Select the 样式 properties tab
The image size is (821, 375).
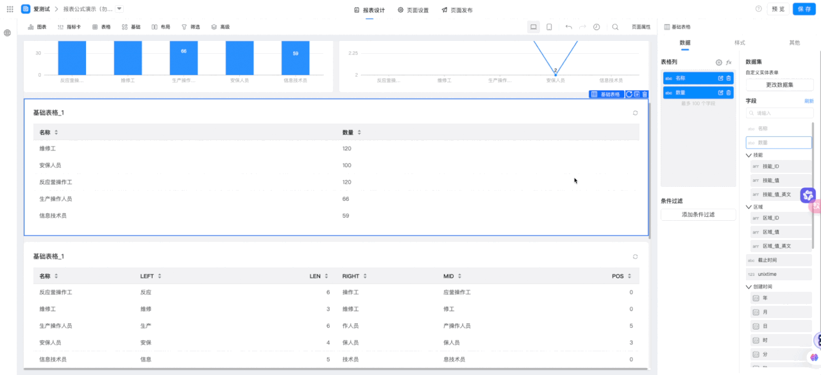[x=740, y=42]
